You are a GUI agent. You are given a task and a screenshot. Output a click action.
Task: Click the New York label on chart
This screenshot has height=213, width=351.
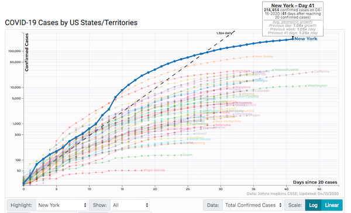(x=306, y=39)
